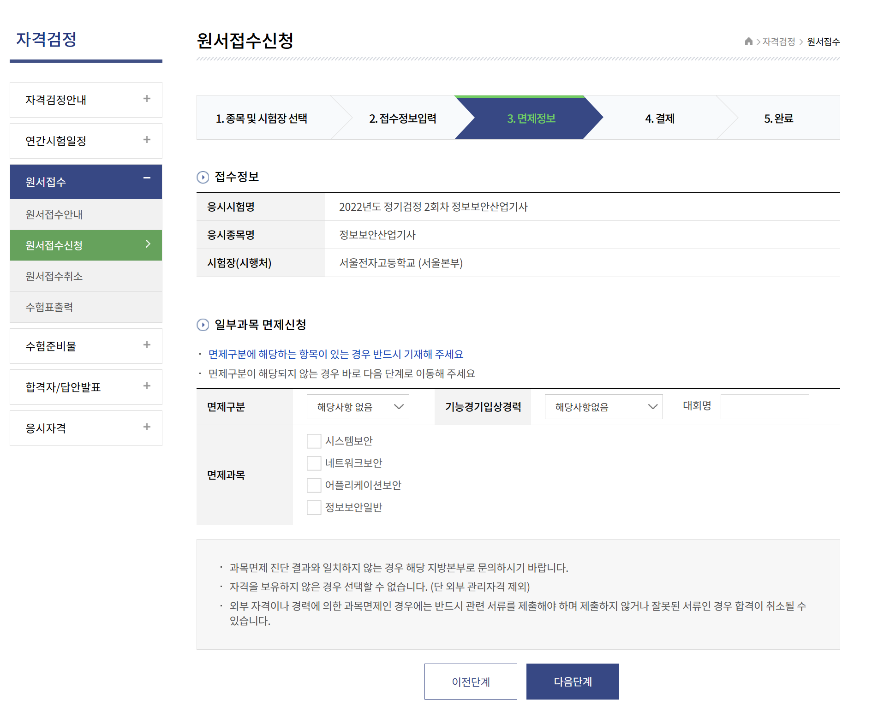Image resolution: width=896 pixels, height=712 pixels.
Task: Expand 수험준비물 with plus icon
Action: (x=147, y=345)
